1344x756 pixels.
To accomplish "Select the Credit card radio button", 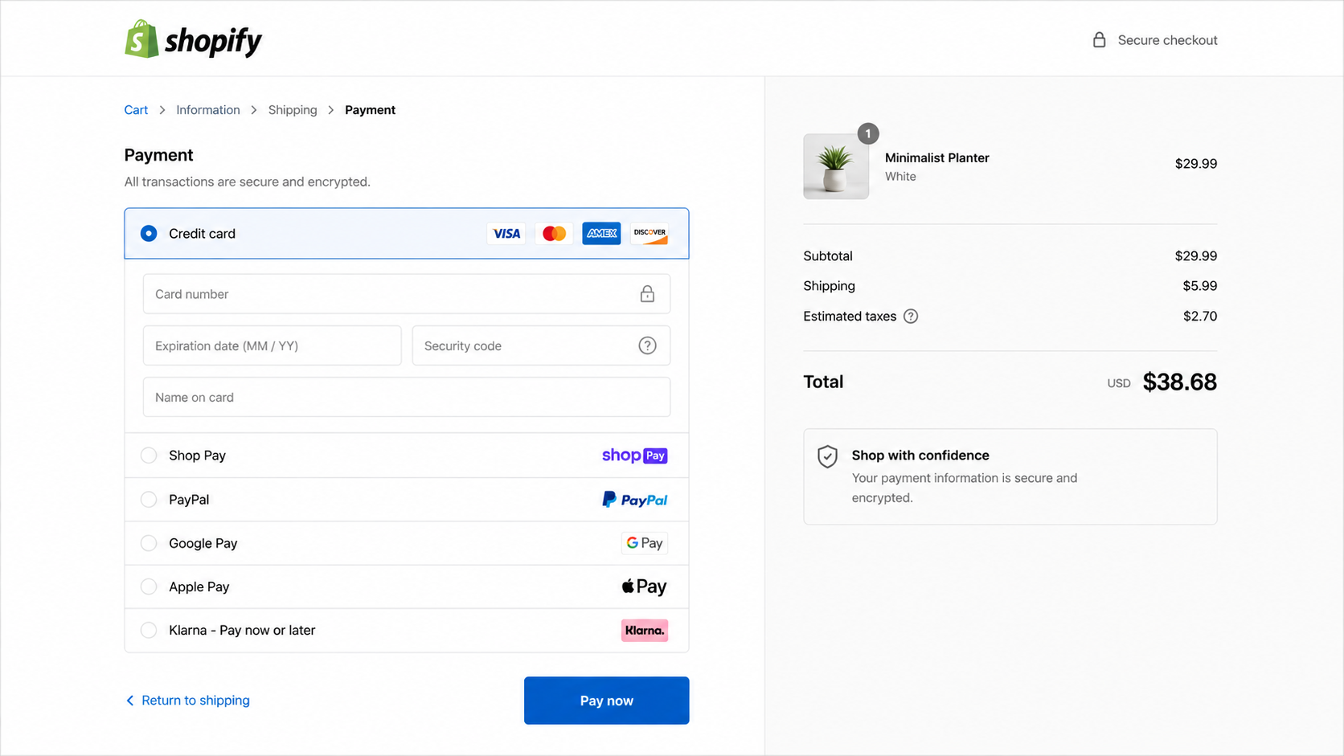I will 149,234.
